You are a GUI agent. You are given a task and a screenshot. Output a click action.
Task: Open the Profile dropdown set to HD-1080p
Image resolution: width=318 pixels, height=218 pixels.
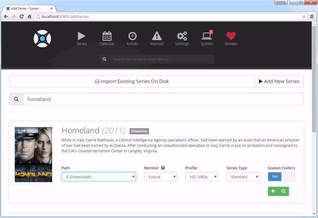click(201, 177)
